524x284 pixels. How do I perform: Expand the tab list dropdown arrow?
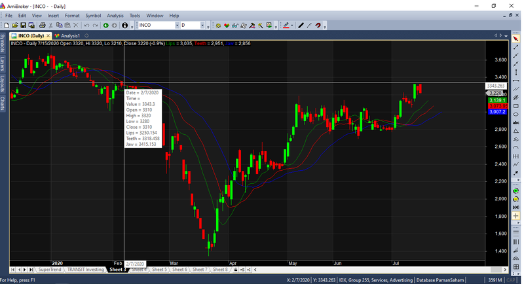point(506,36)
